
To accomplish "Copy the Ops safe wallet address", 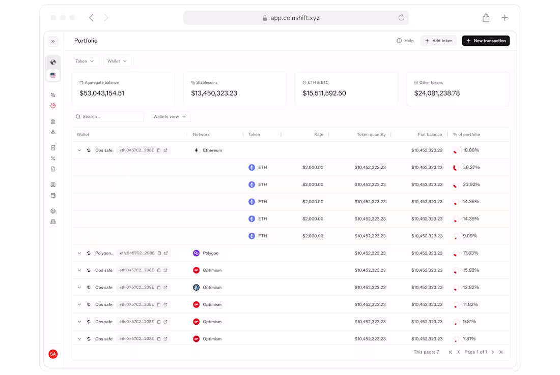I will pos(159,150).
